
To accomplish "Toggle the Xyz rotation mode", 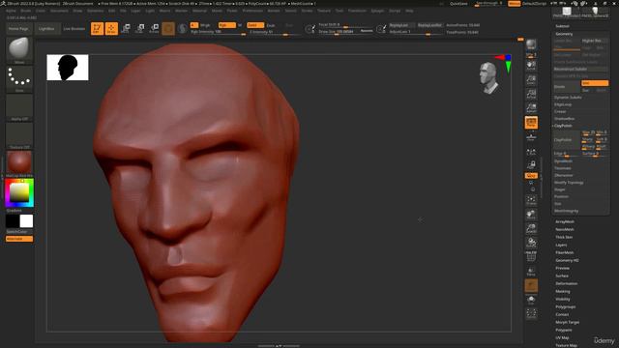I will (x=531, y=175).
